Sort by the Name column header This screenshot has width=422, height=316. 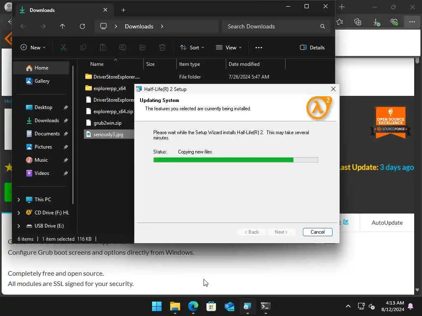coord(96,64)
